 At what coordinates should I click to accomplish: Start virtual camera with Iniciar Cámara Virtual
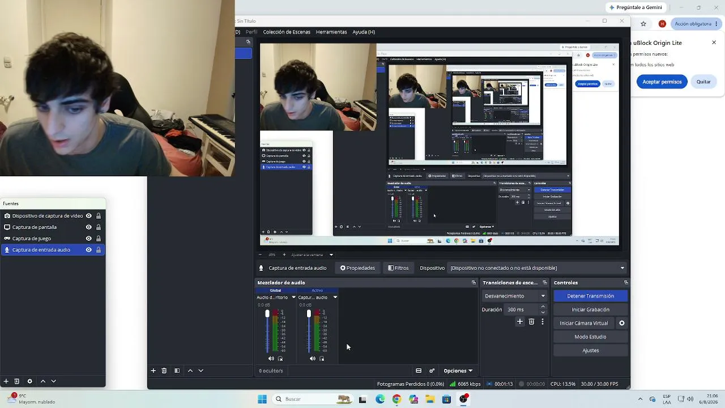tap(584, 323)
